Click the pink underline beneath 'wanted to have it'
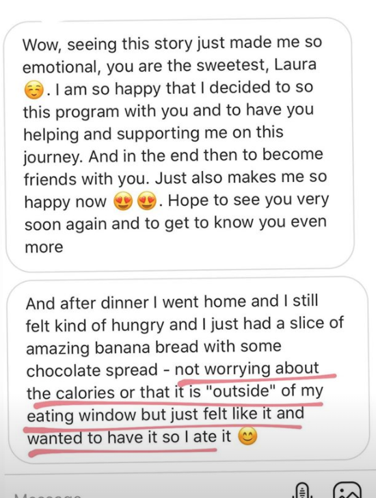 (122, 451)
